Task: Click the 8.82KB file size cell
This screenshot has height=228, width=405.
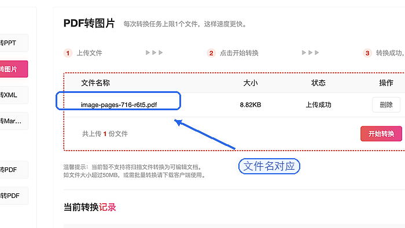Action: pyautogui.click(x=251, y=105)
